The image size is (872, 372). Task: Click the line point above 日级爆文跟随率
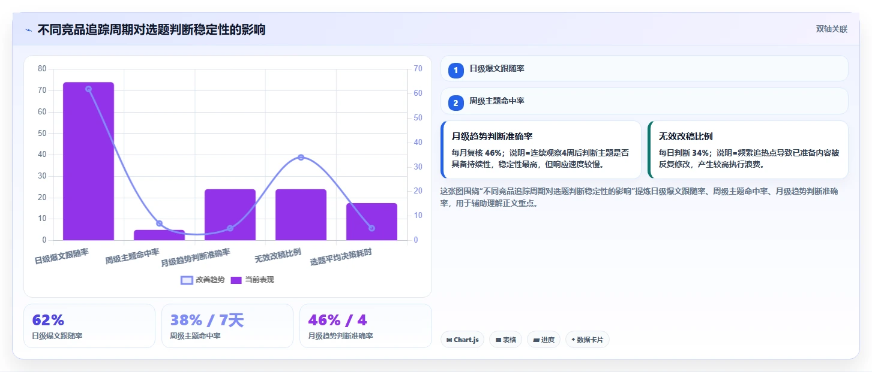click(x=88, y=89)
